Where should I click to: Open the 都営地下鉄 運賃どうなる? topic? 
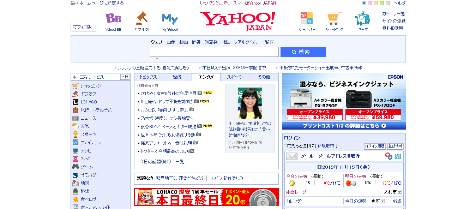pos(180,178)
